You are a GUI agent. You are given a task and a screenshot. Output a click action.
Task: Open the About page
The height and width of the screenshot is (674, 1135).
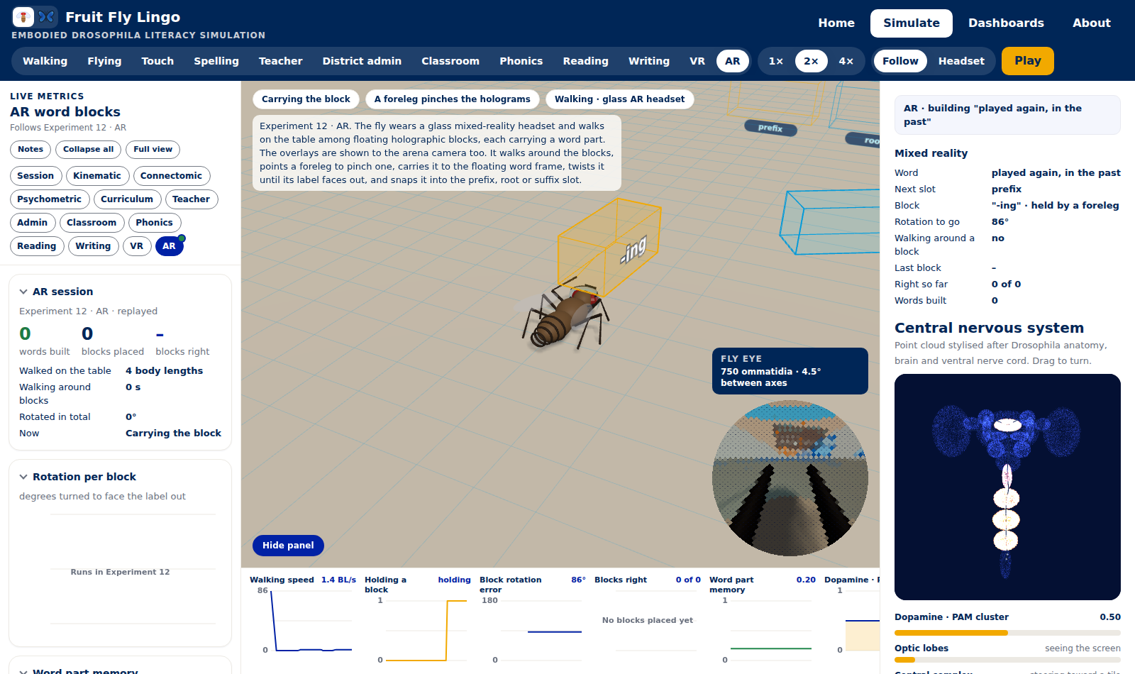click(1091, 23)
